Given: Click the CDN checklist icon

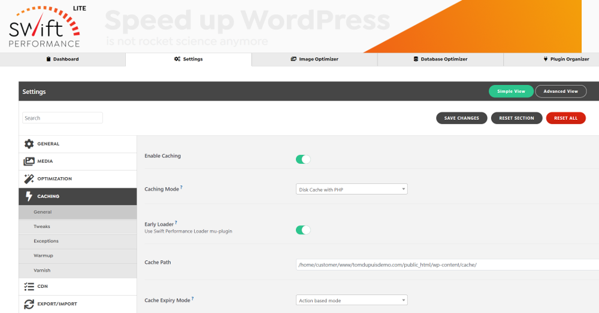Looking at the screenshot, I should (29, 286).
